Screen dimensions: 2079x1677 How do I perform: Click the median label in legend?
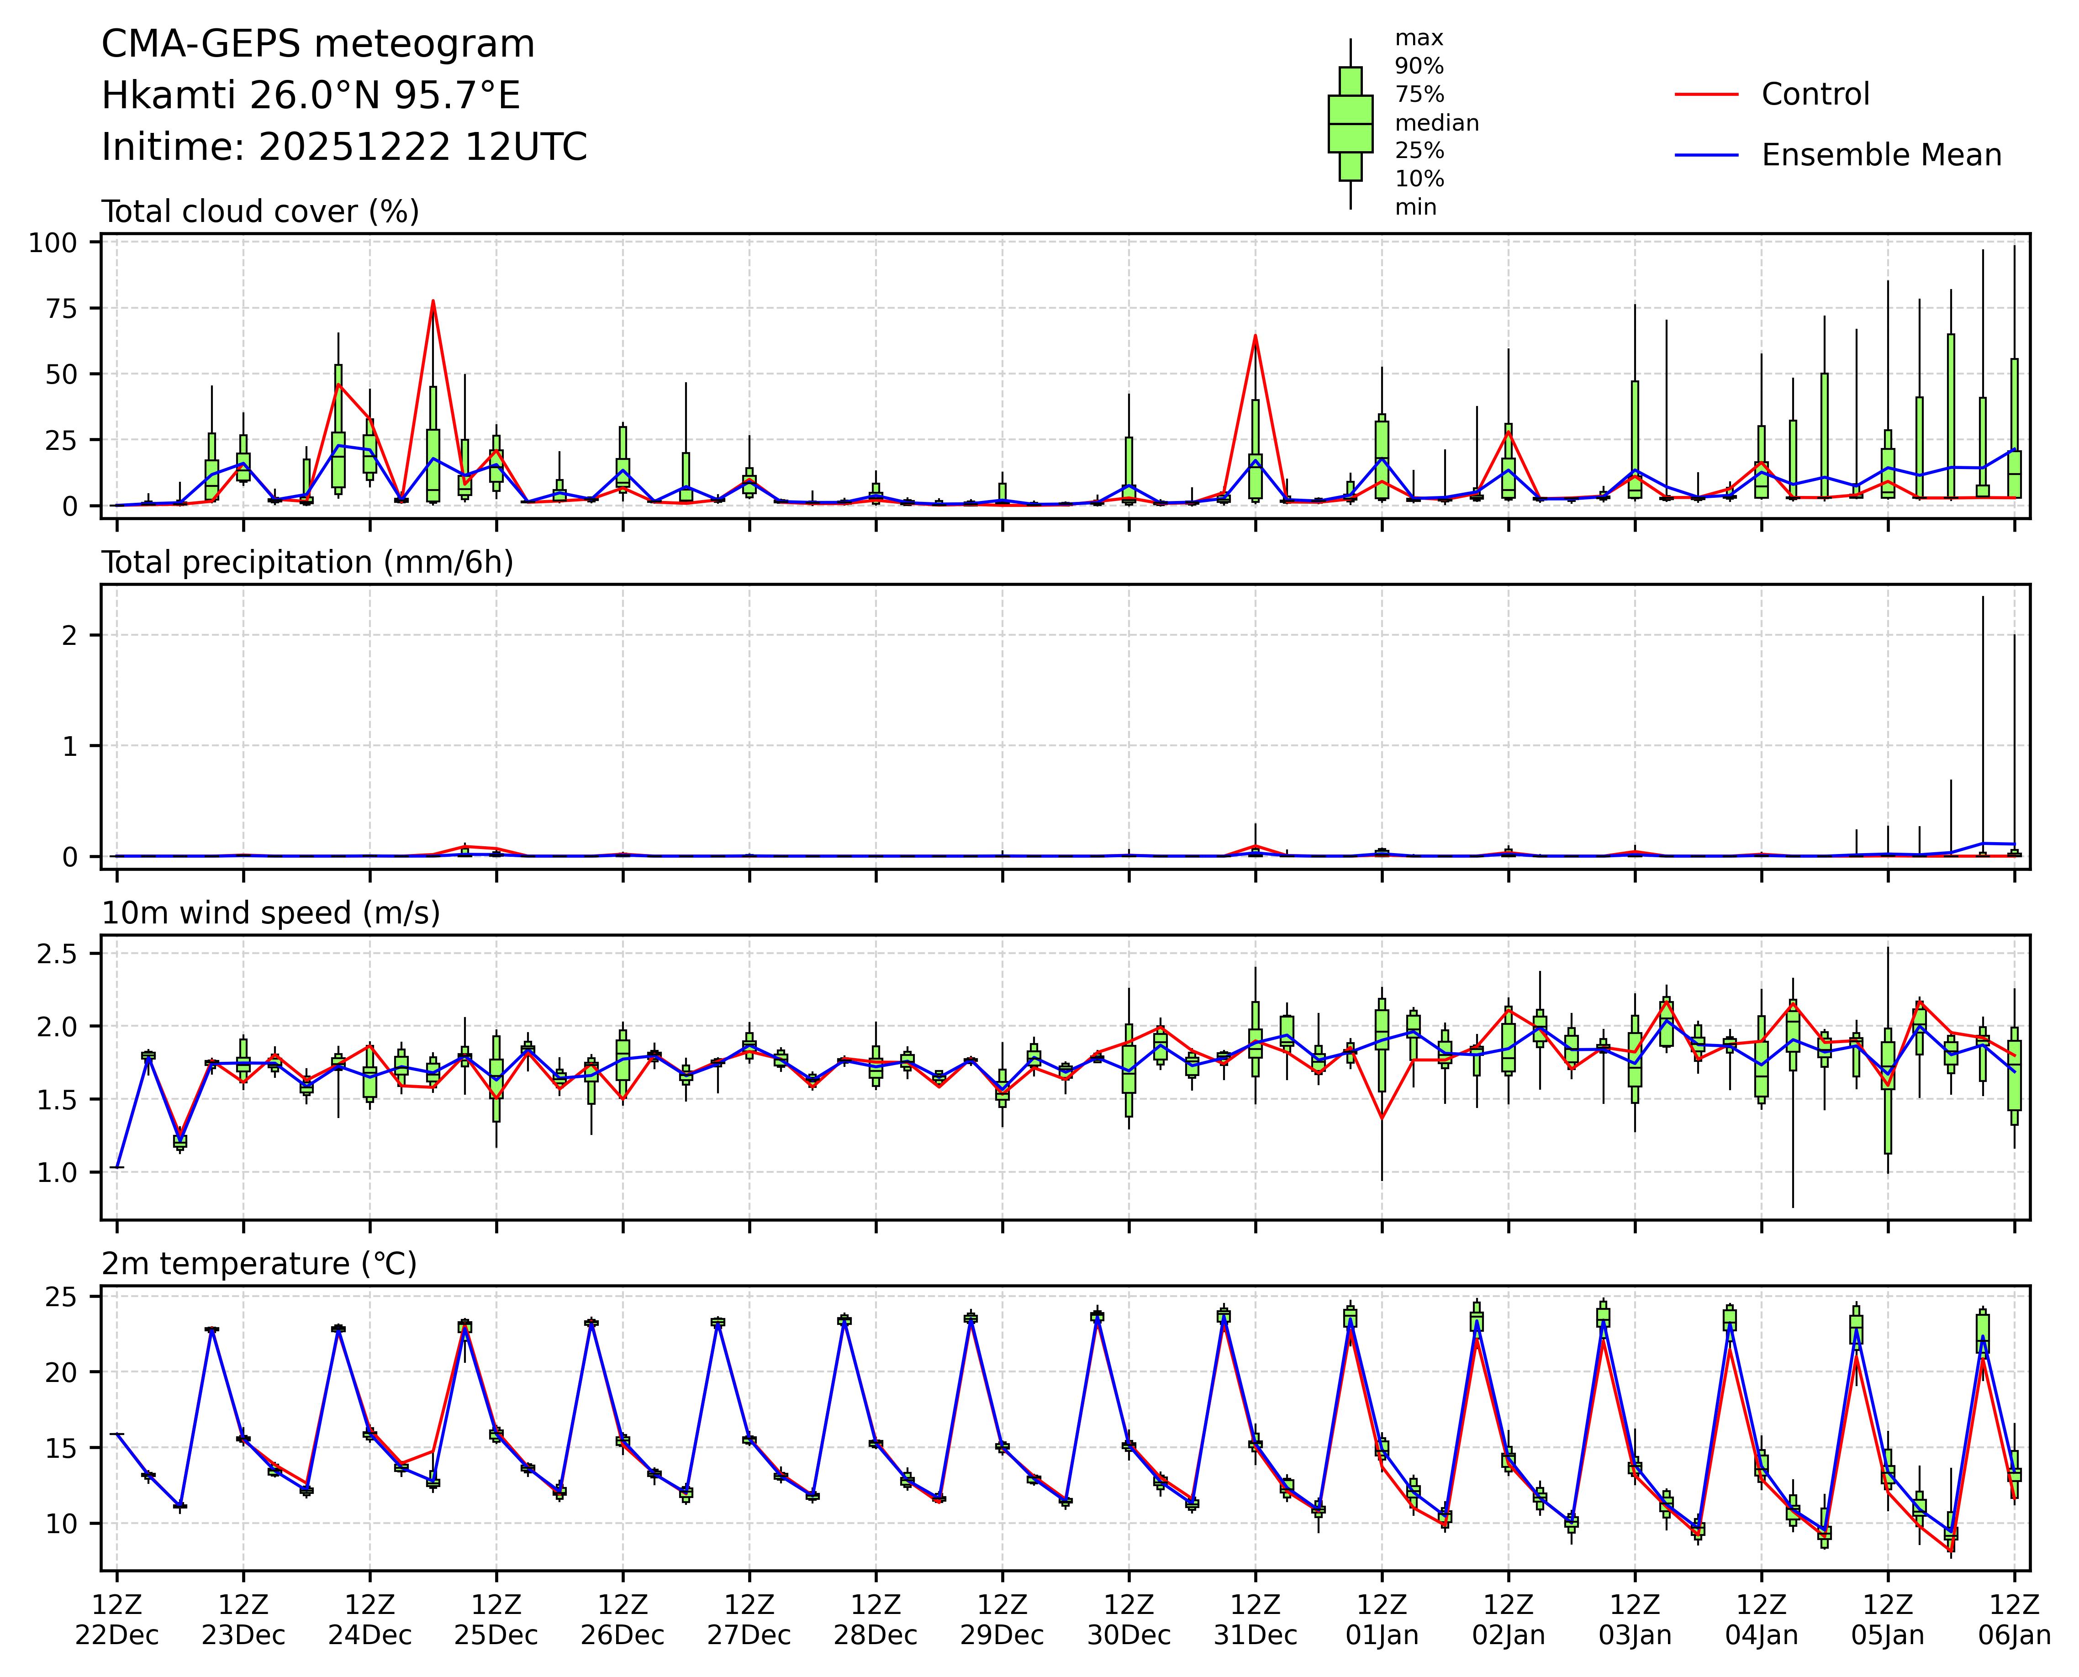[x=1435, y=123]
